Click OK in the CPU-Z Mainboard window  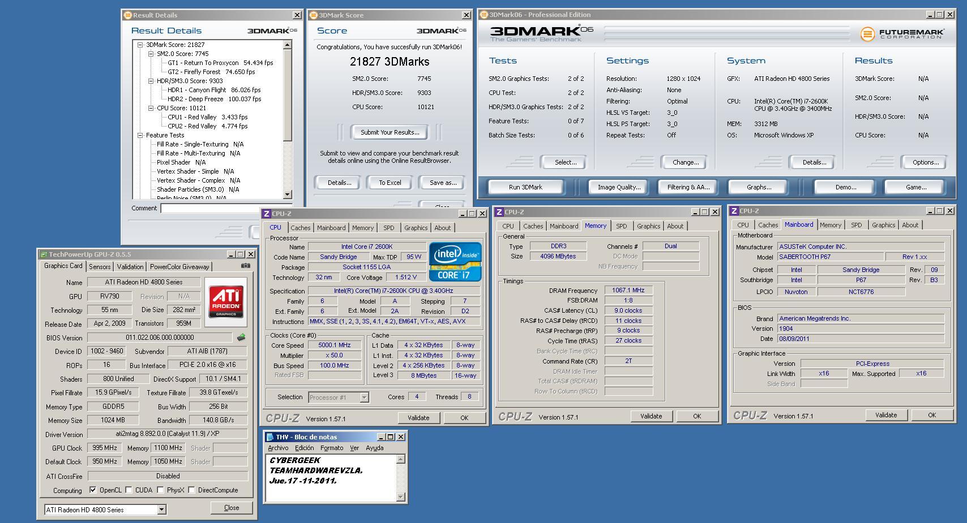click(x=932, y=415)
